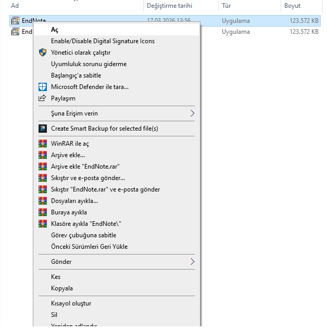Choose Kes to cut the file
The height and width of the screenshot is (331, 327).
point(56,277)
